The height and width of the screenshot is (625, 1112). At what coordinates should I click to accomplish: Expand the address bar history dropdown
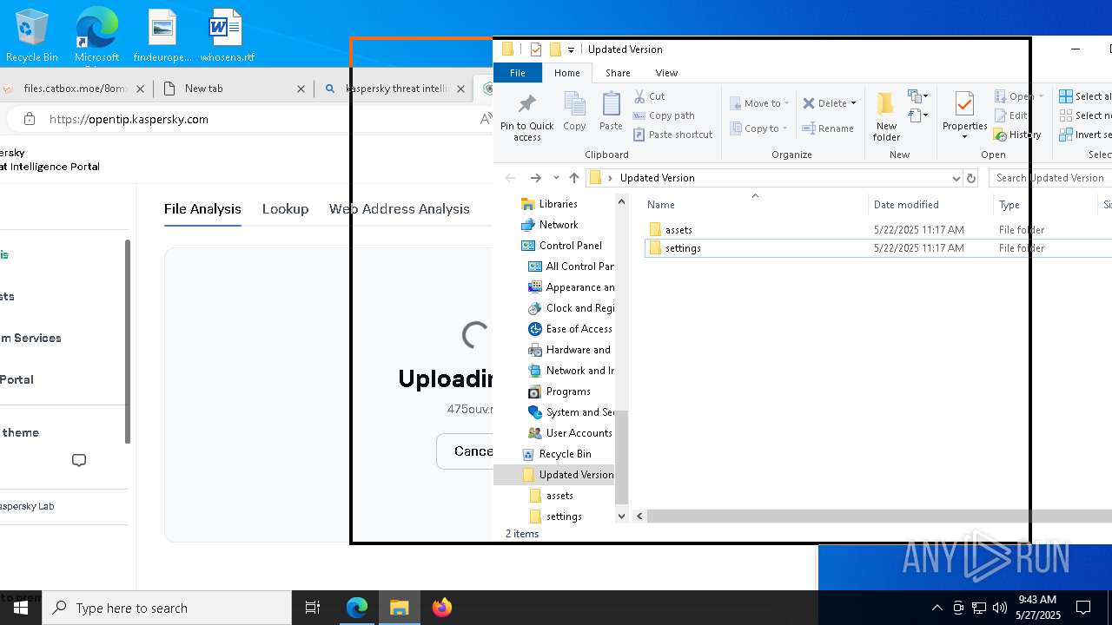[x=956, y=178]
